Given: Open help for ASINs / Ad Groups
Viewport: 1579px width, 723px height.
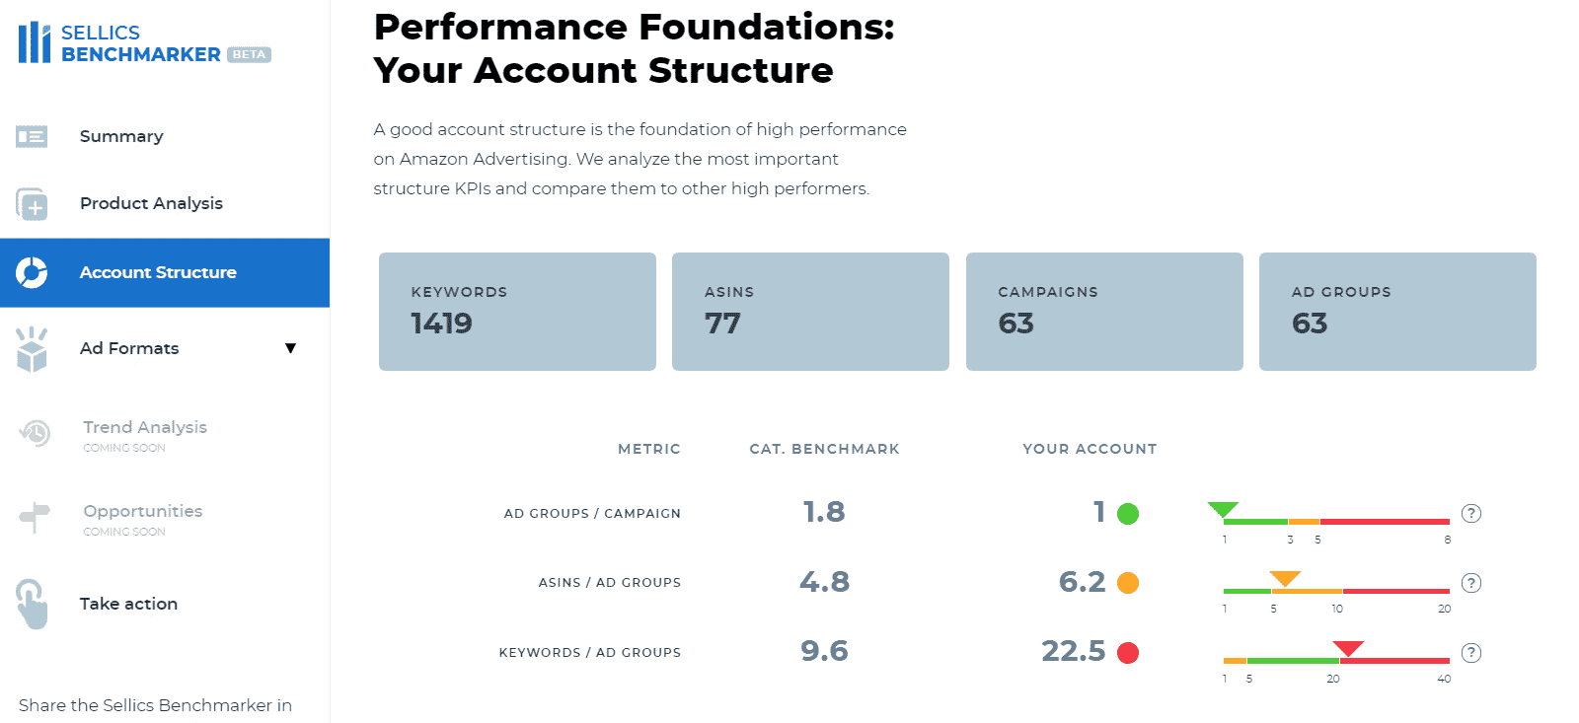Looking at the screenshot, I should 1470,583.
